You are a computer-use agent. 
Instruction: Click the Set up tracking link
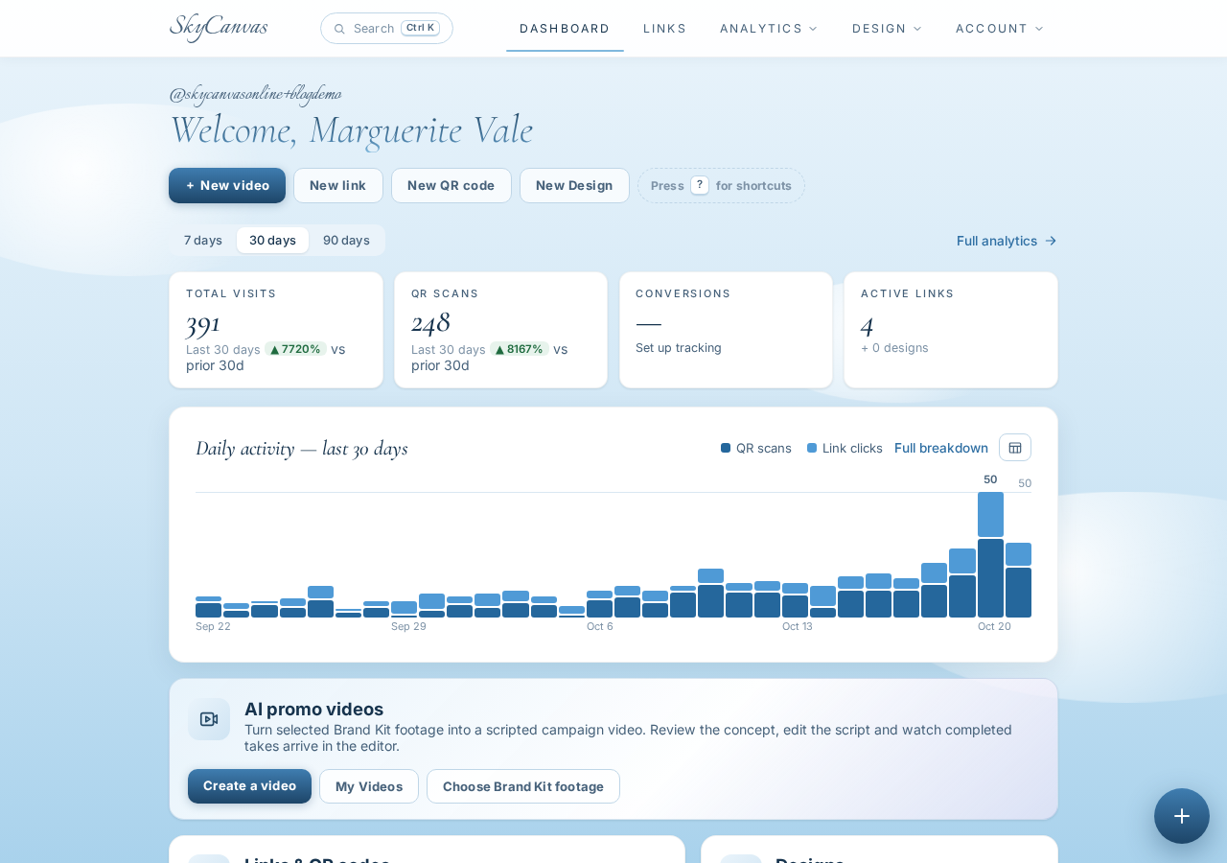tap(679, 348)
